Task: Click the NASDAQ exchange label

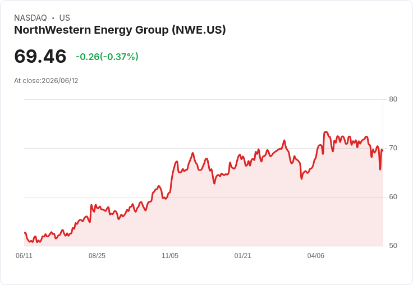Action: [x=30, y=18]
